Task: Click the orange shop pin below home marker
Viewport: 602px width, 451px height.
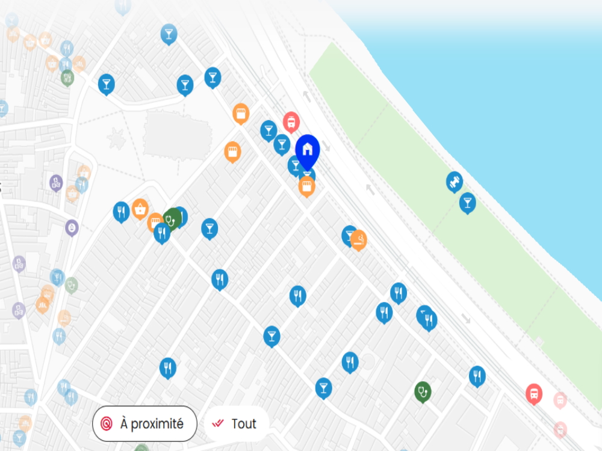Action: tap(307, 186)
